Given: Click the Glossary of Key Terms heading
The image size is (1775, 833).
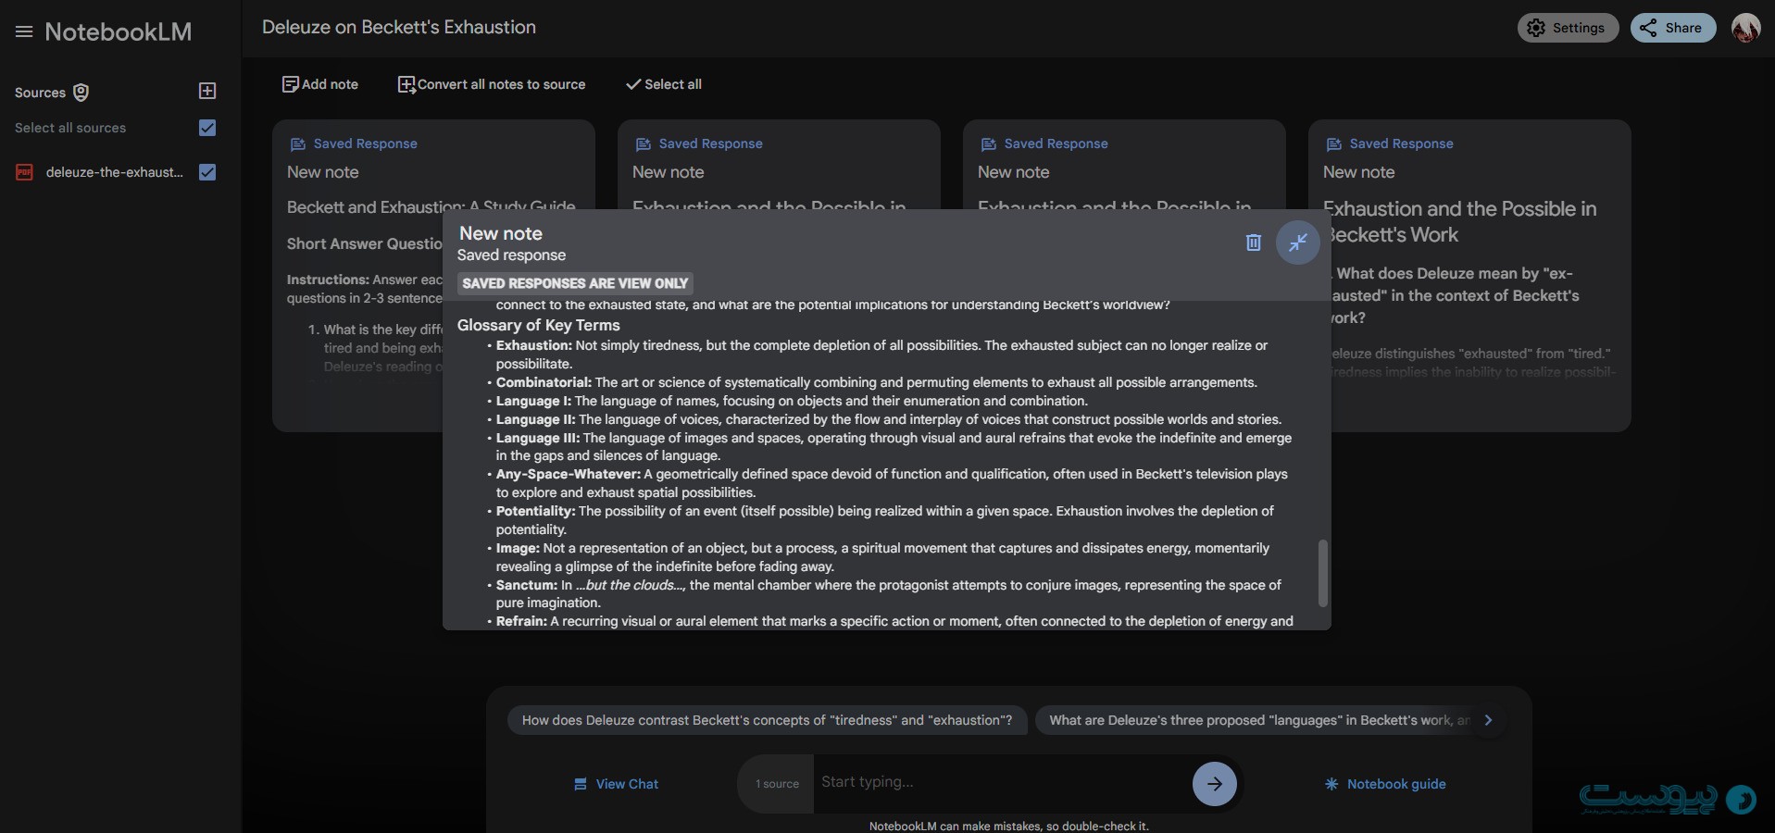Looking at the screenshot, I should coord(539,325).
